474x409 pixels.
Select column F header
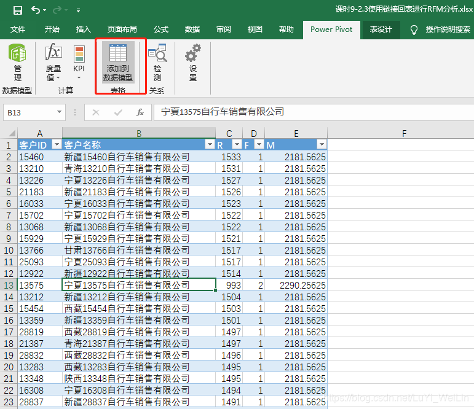pos(404,133)
